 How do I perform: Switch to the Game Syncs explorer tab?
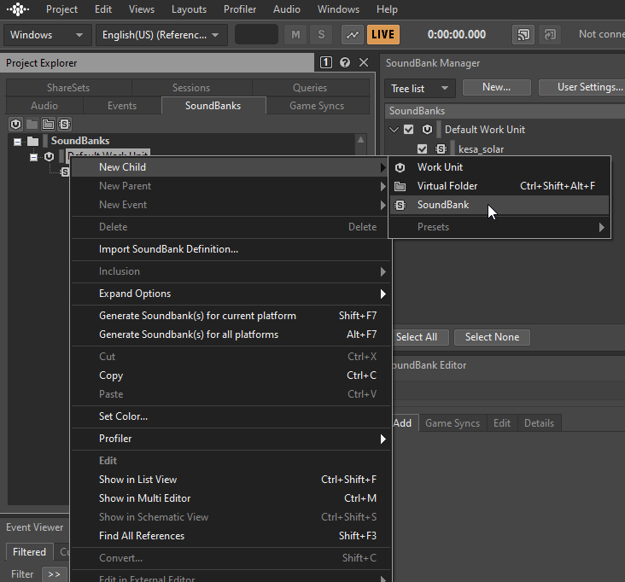[317, 106]
